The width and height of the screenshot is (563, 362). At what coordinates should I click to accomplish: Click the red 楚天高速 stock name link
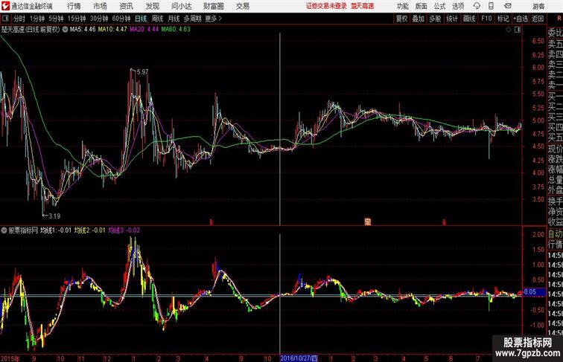(x=362, y=6)
